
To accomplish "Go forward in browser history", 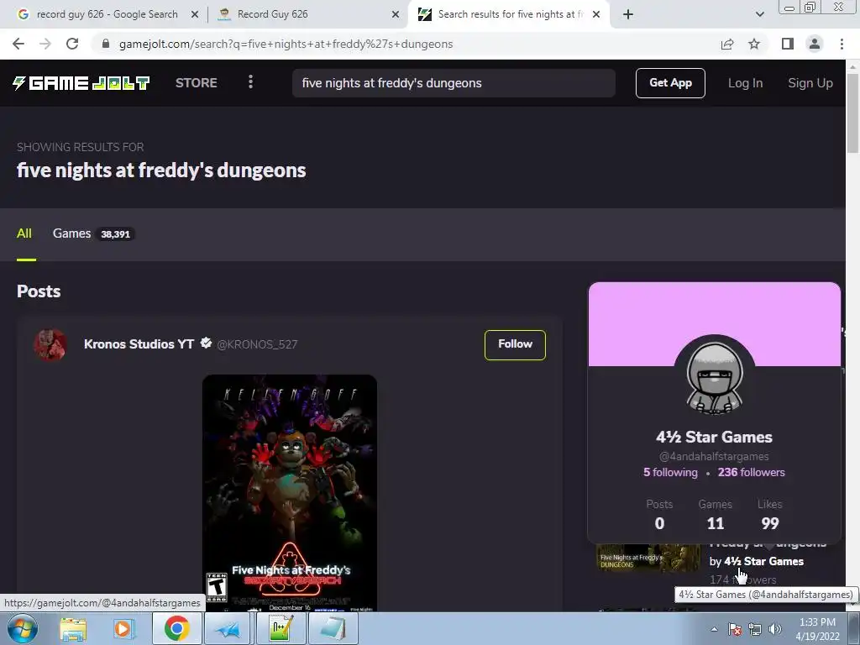I will [x=45, y=44].
